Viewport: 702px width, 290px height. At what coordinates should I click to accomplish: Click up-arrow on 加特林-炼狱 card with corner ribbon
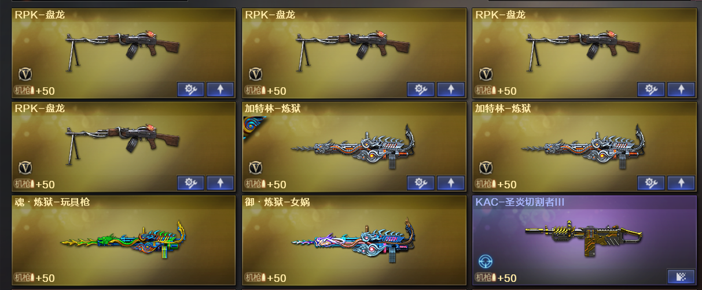click(x=450, y=183)
